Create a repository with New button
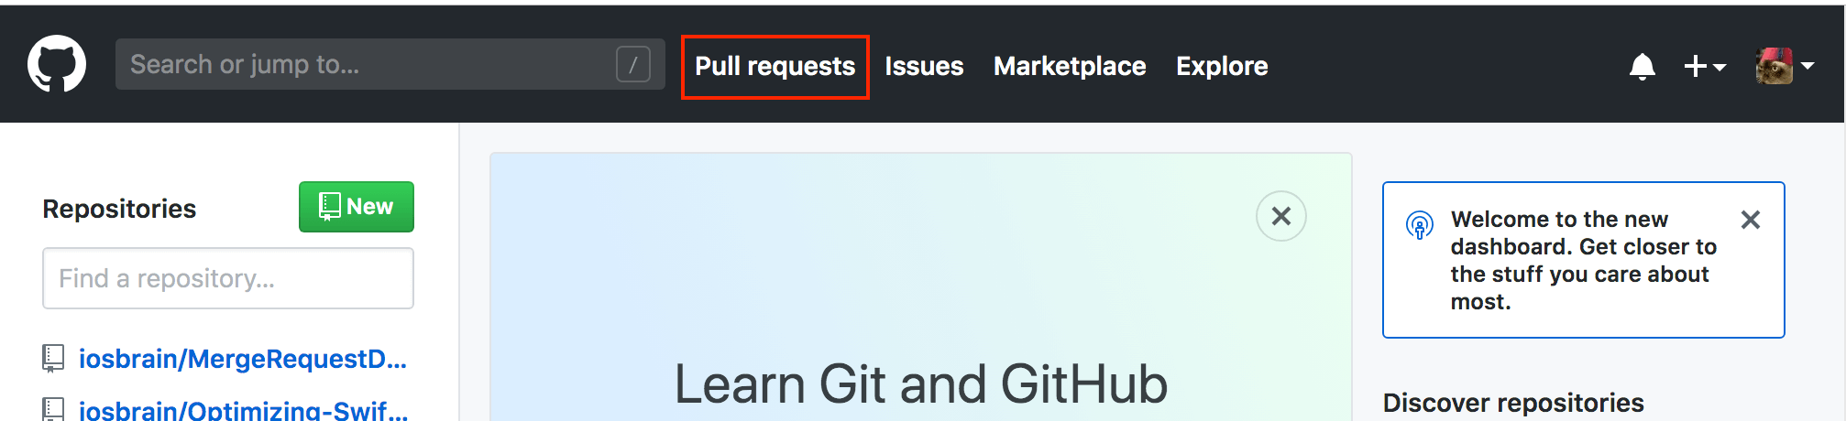This screenshot has height=421, width=1846. 356,207
